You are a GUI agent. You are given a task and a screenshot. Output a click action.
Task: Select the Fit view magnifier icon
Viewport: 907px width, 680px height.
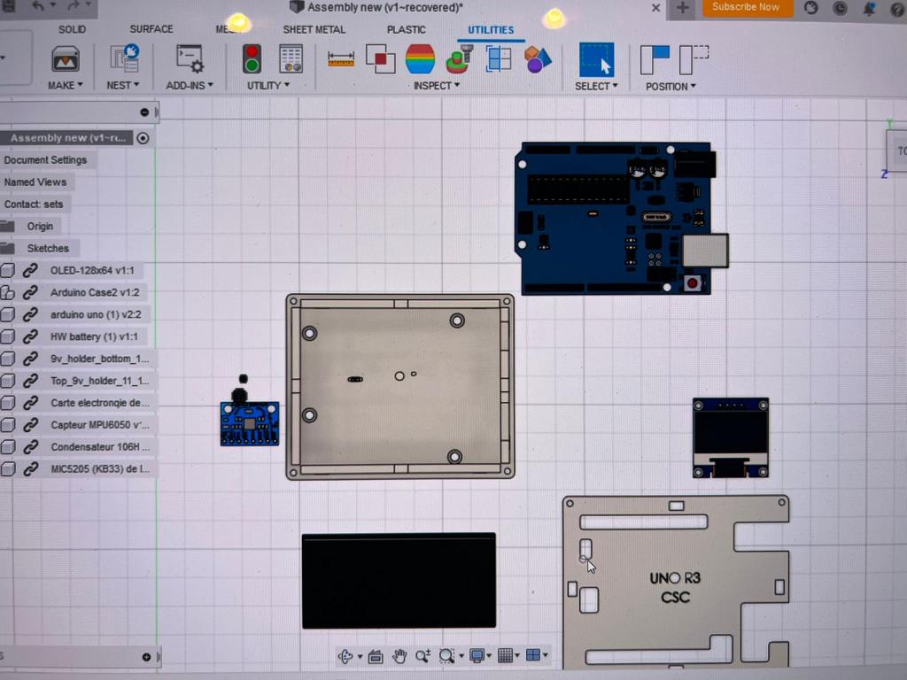tap(447, 656)
